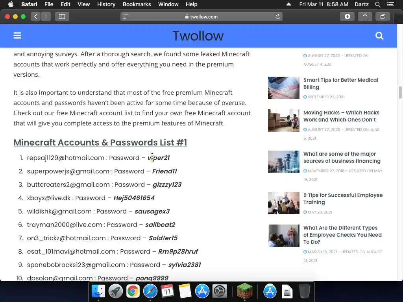This screenshot has width=403, height=302.
Task: Click the Medical Billing article thumbnail
Action: [283, 88]
